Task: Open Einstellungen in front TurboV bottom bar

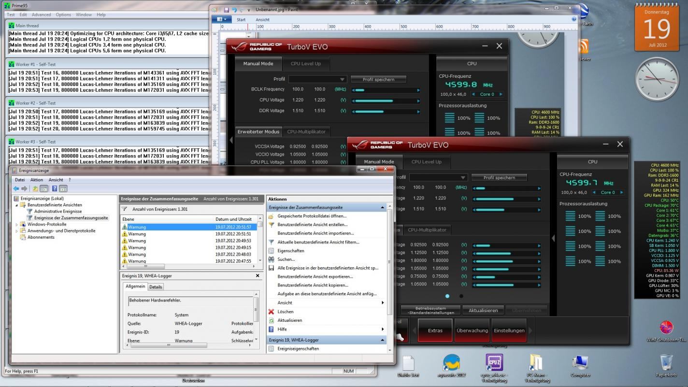Action: pyautogui.click(x=509, y=330)
